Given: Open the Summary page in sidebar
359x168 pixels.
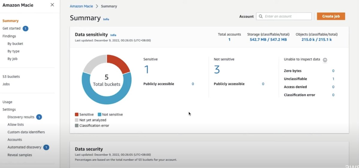Looking at the screenshot, I should (x=10, y=21).
